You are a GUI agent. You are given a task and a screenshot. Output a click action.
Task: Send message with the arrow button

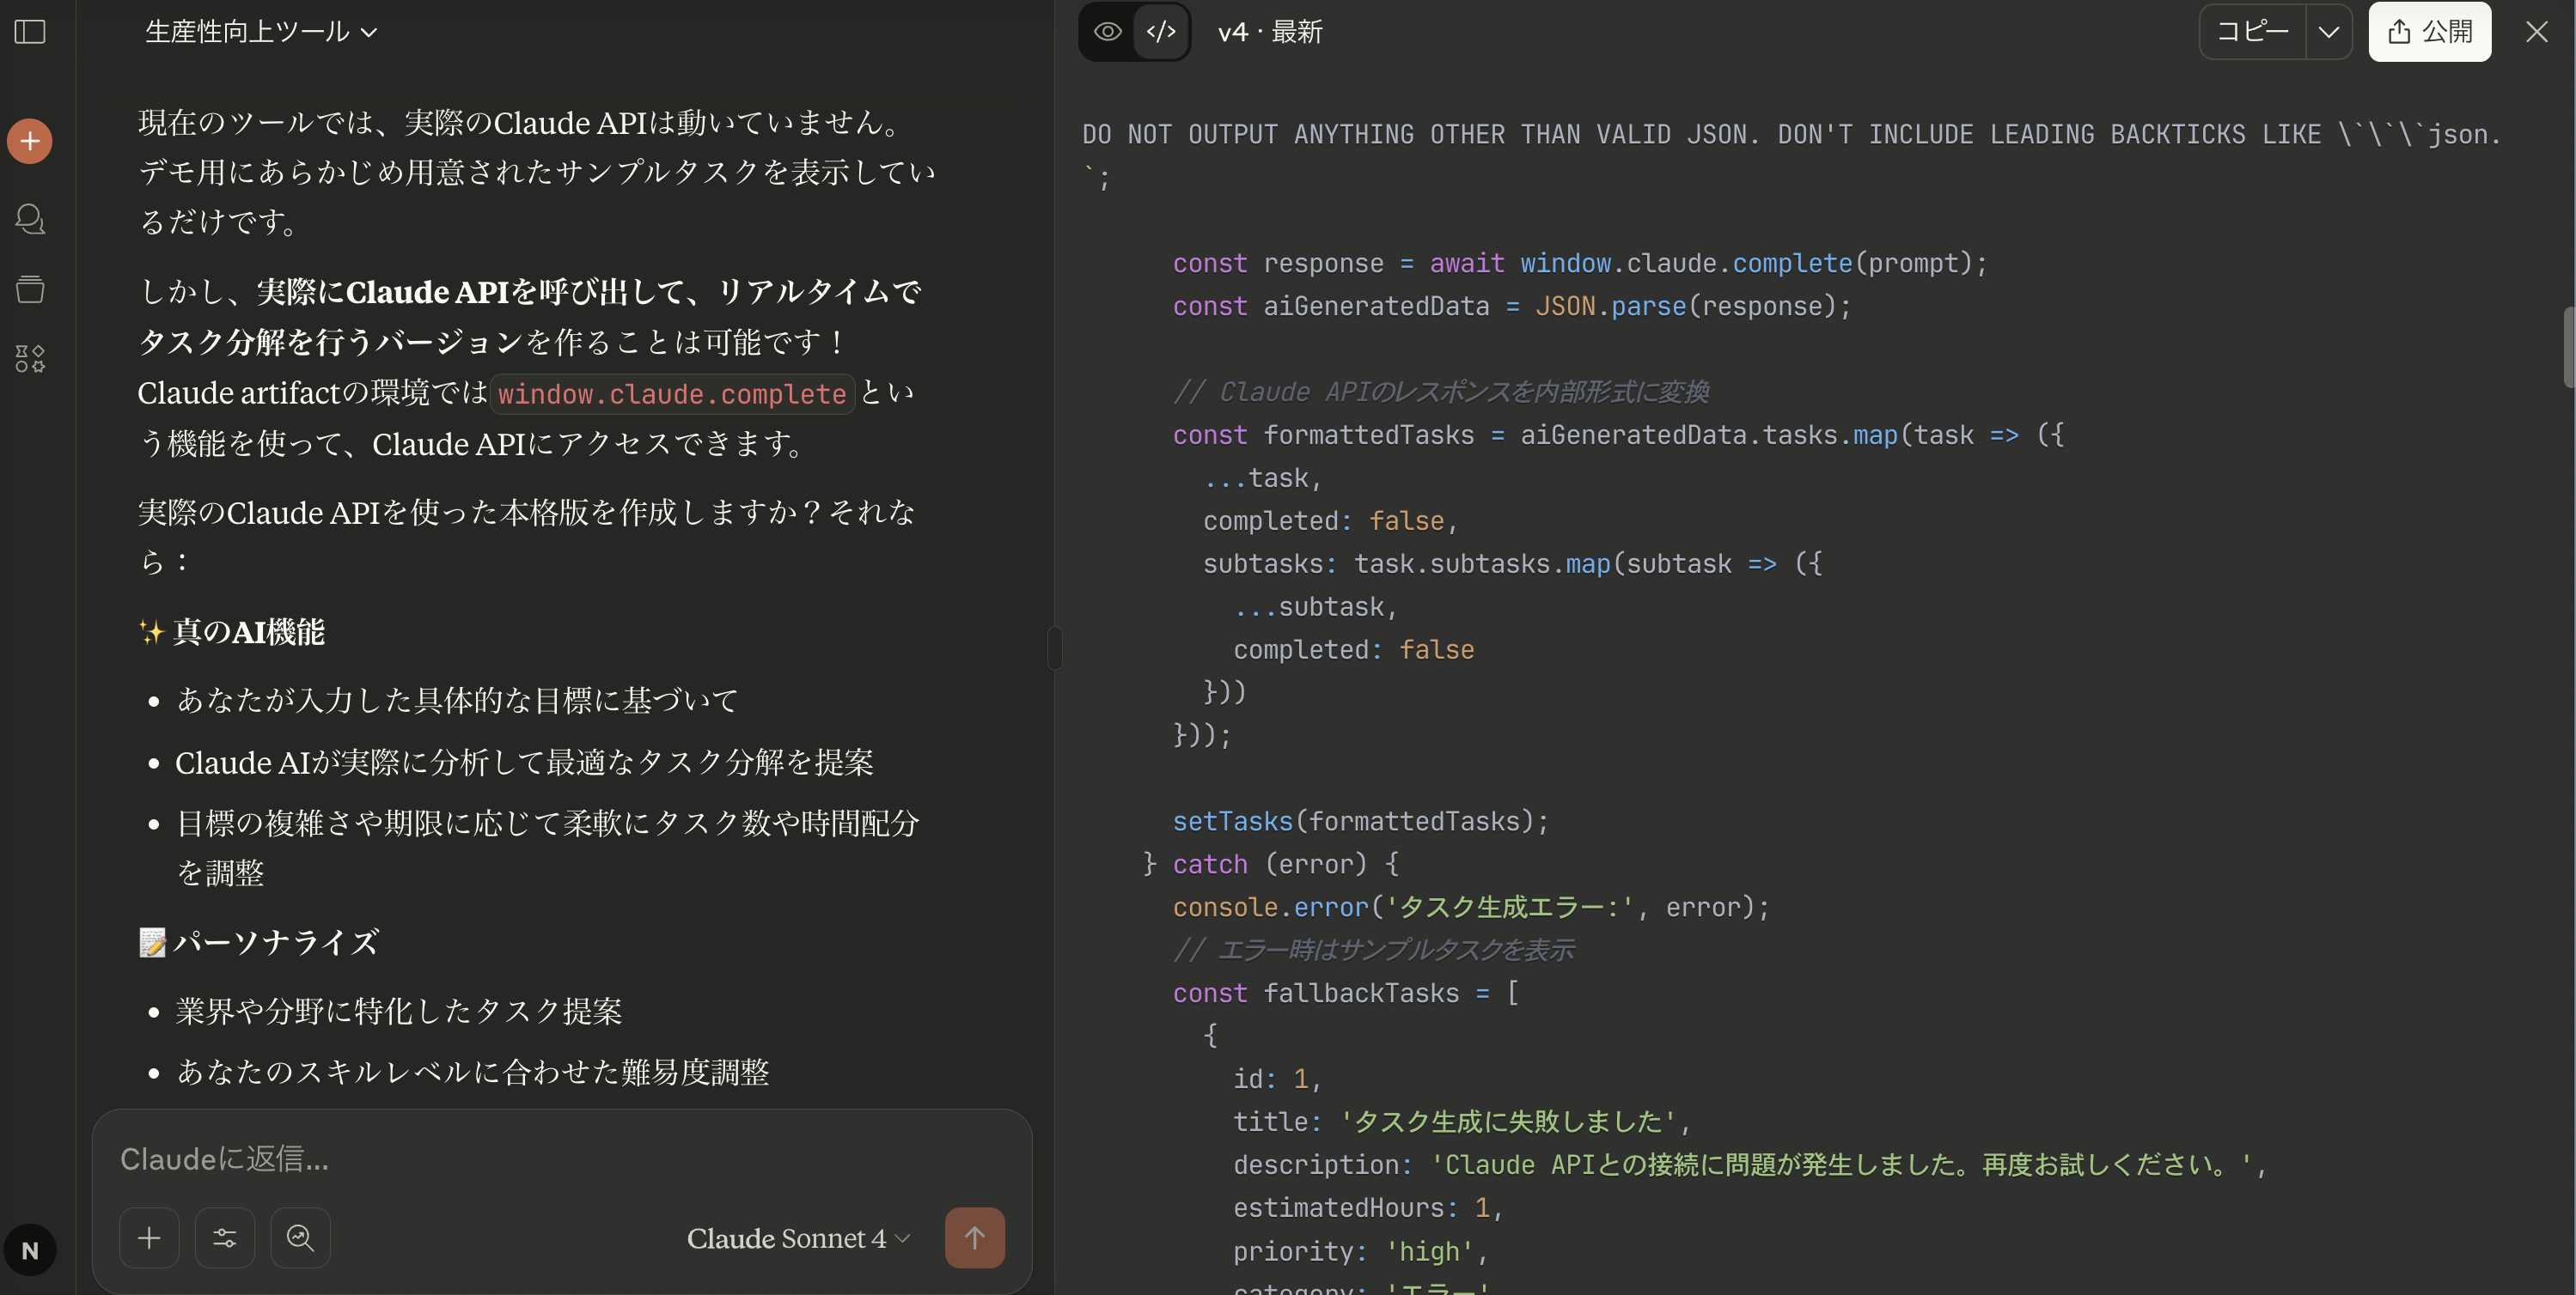coord(975,1237)
